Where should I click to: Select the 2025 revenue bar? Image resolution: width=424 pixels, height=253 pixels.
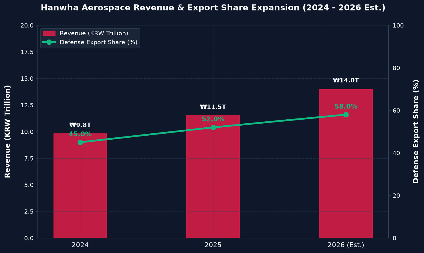click(213, 177)
